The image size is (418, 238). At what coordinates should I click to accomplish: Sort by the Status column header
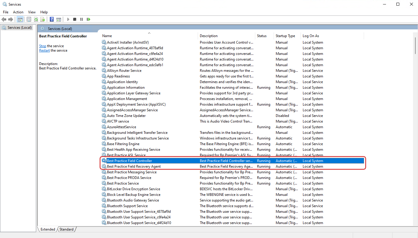264,36
